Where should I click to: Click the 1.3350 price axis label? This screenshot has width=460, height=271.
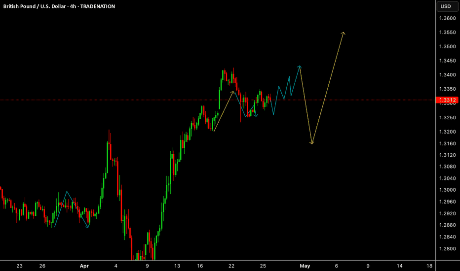pyautogui.click(x=447, y=89)
